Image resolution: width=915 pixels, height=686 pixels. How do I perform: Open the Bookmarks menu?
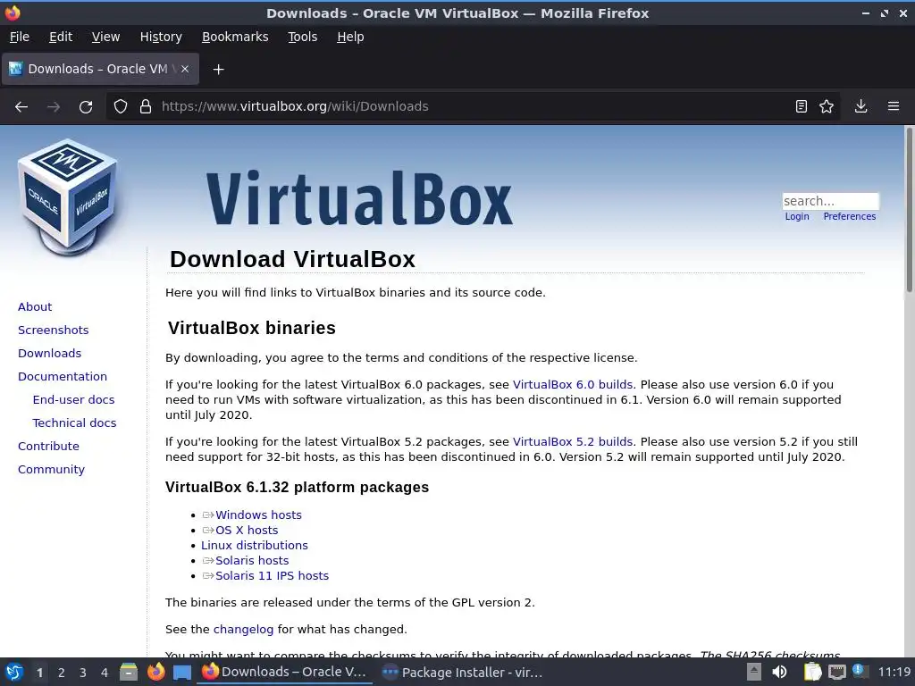[235, 37]
